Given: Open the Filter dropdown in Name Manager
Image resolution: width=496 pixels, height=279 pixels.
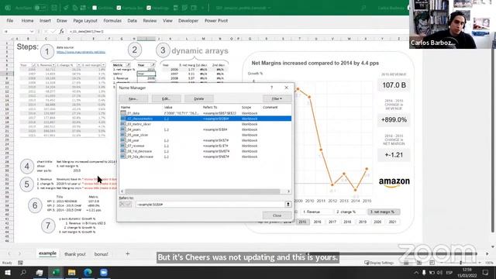Looking at the screenshot, I should tap(277, 98).
